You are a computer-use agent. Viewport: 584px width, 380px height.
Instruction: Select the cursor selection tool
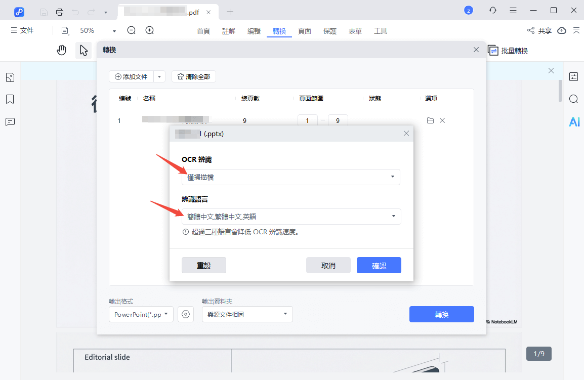tap(83, 50)
